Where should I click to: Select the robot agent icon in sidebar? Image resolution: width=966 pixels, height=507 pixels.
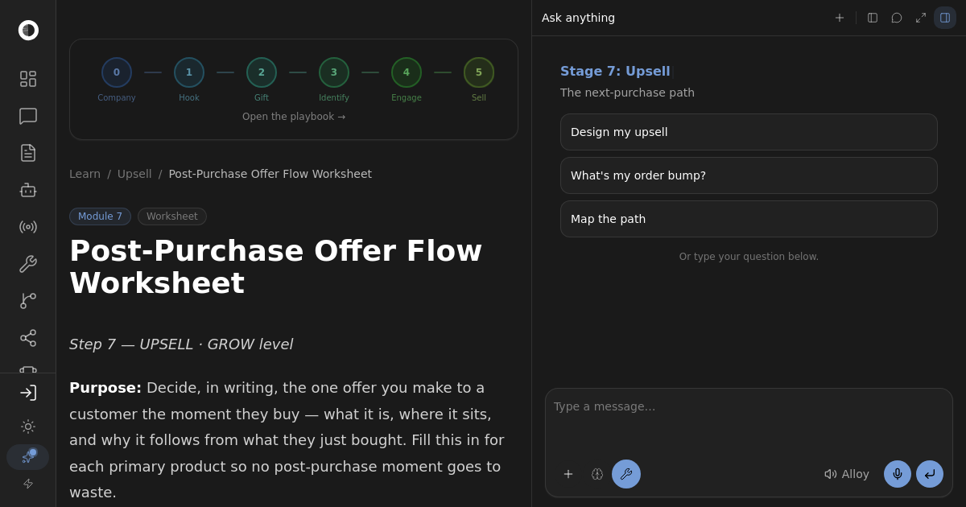coord(28,190)
